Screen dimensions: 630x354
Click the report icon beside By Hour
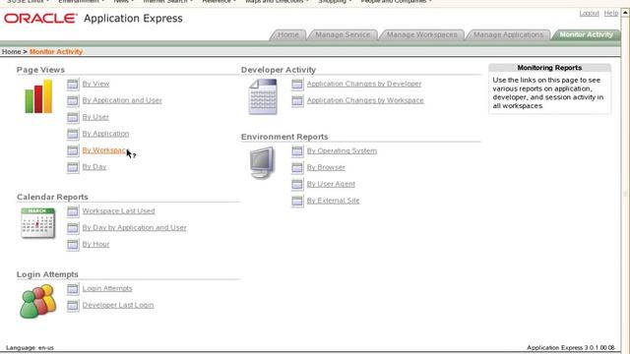(x=73, y=245)
